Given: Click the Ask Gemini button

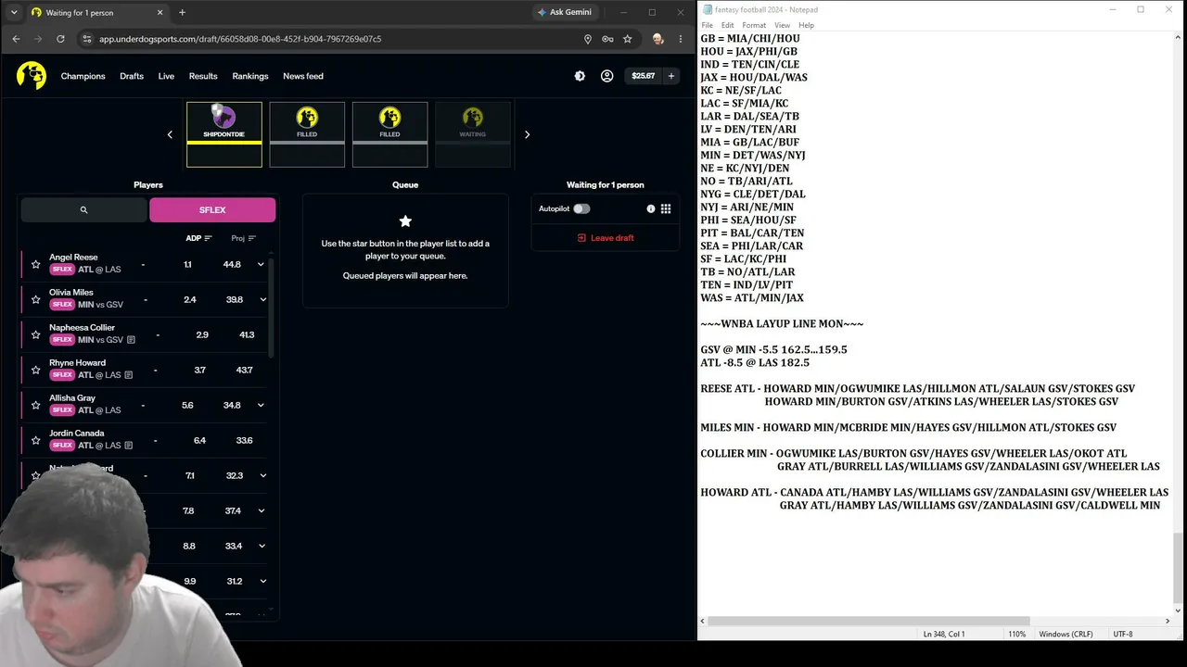Looking at the screenshot, I should tap(565, 12).
